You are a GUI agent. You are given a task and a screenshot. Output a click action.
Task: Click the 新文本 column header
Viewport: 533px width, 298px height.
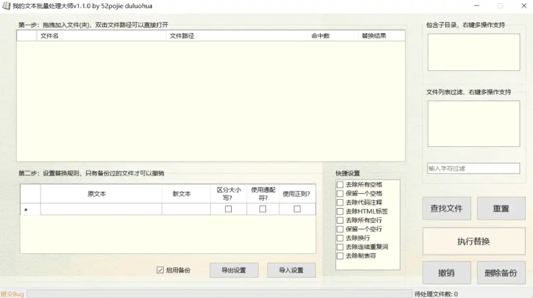point(186,194)
